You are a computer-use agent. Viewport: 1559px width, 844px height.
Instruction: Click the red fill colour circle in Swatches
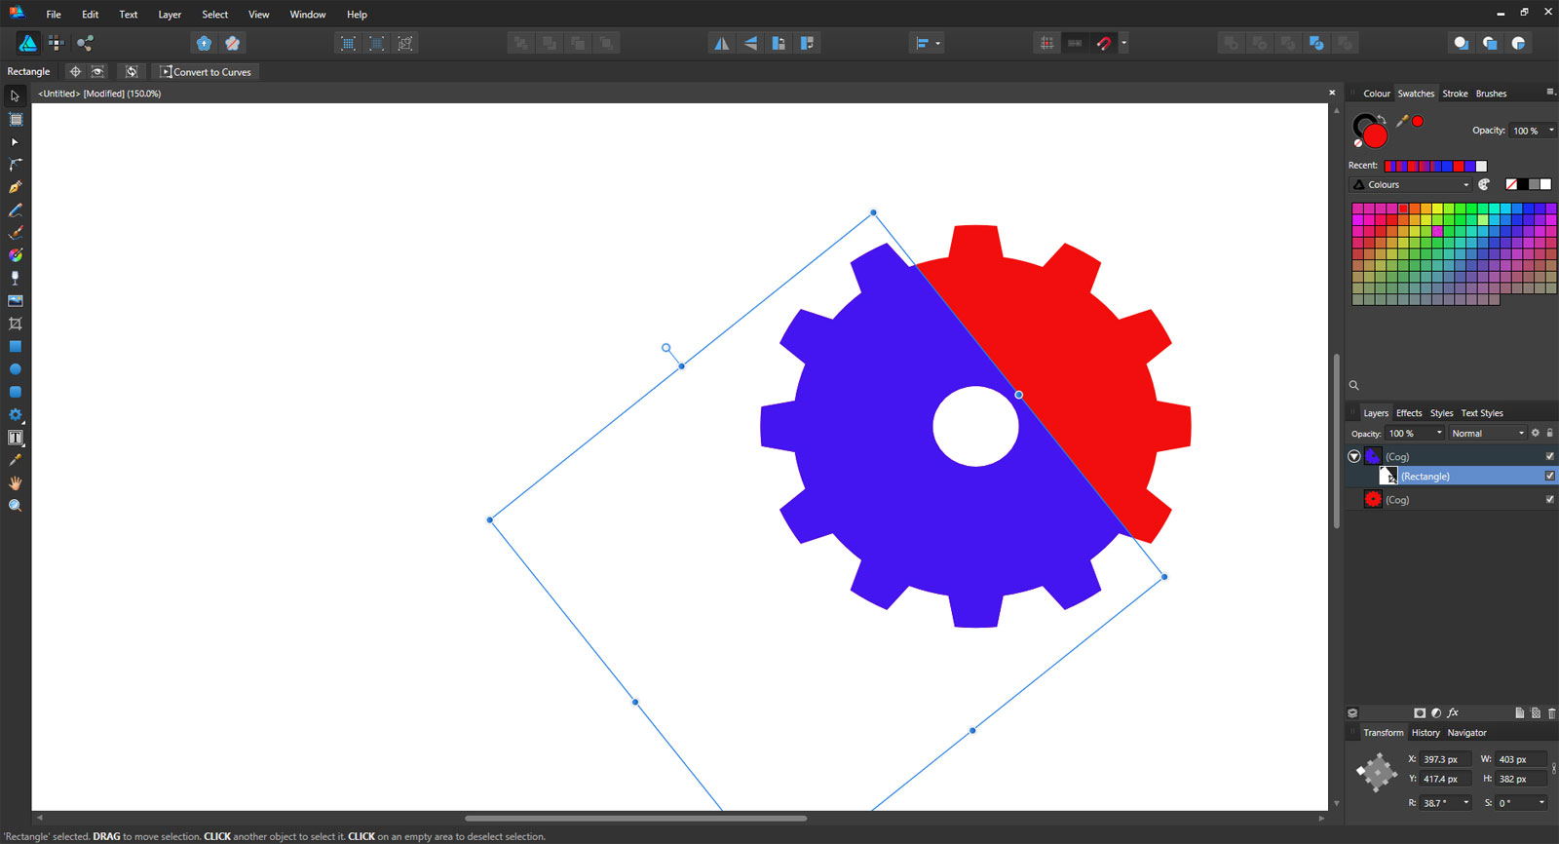point(1375,135)
